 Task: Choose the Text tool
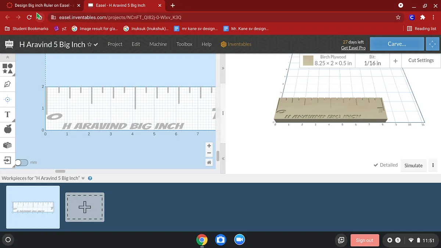click(x=7, y=114)
